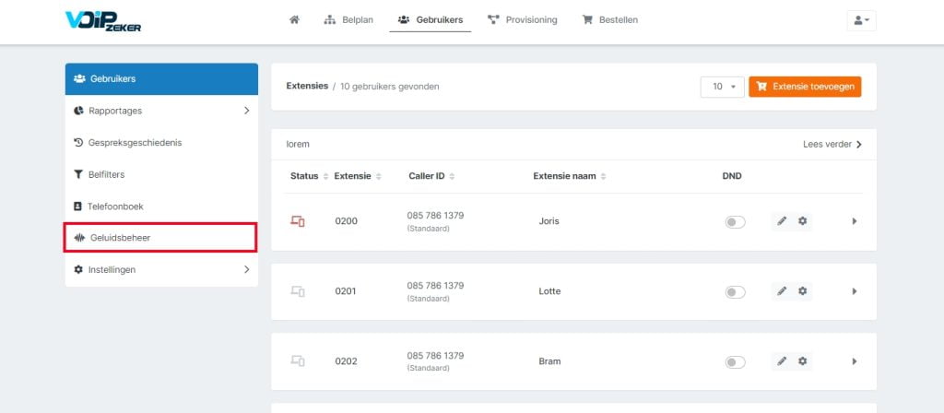Open the Belplan tab
Image resolution: width=944 pixels, height=413 pixels.
pyautogui.click(x=348, y=20)
